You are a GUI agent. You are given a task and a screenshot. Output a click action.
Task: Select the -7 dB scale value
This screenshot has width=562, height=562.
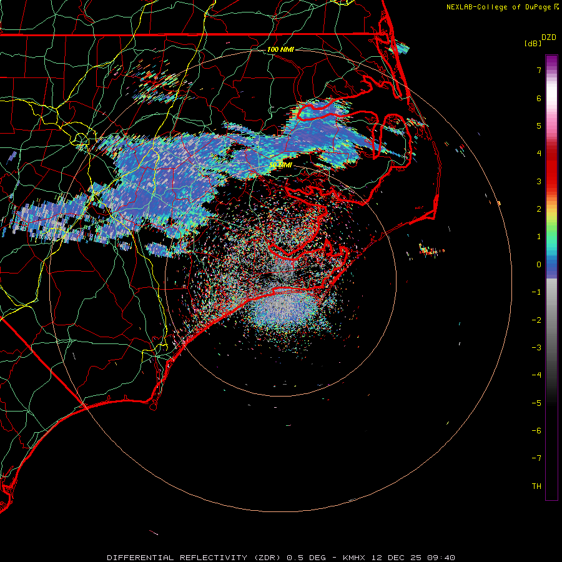click(x=536, y=458)
